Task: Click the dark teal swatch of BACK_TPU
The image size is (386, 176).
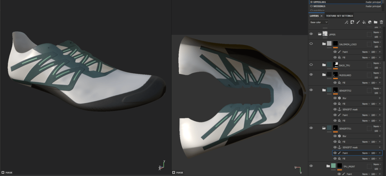Action: pyautogui.click(x=329, y=65)
